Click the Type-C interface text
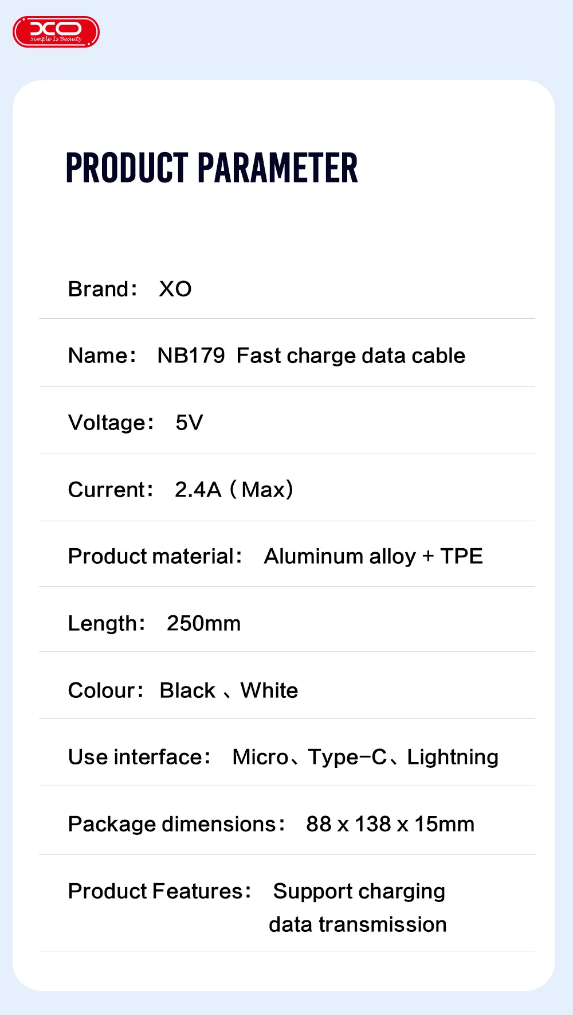The width and height of the screenshot is (573, 1015). [x=347, y=757]
